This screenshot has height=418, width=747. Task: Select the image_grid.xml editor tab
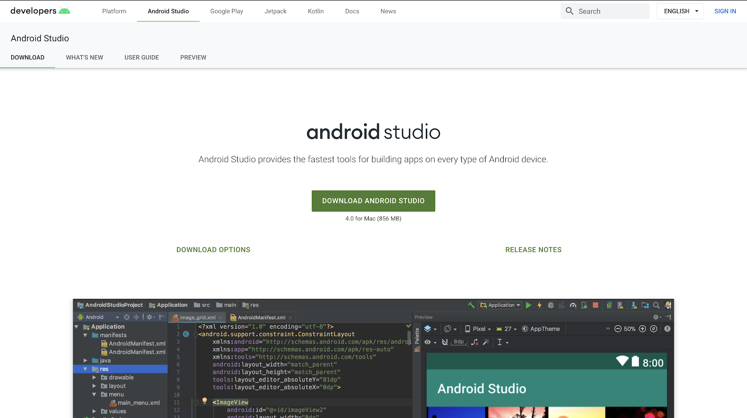tap(197, 318)
